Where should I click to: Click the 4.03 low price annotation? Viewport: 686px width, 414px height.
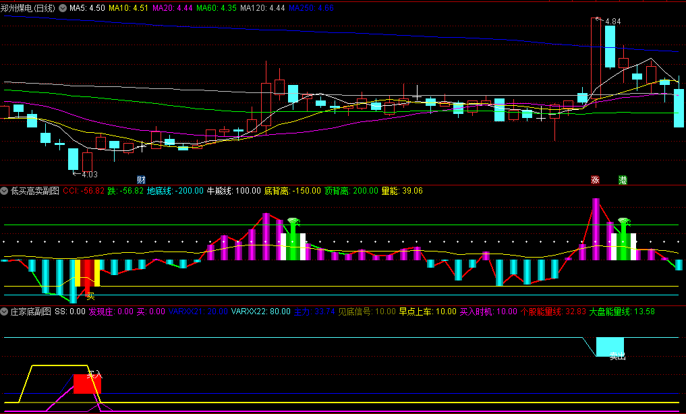tap(89, 175)
